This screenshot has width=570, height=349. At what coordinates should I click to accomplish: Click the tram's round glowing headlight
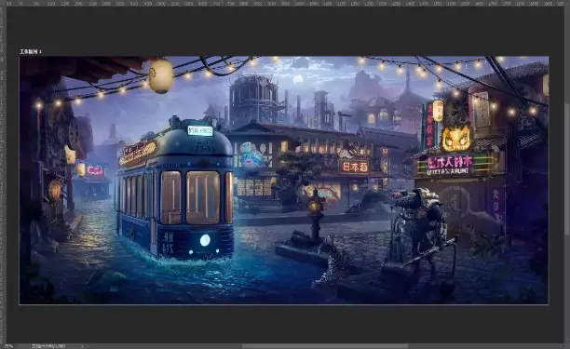tap(205, 240)
